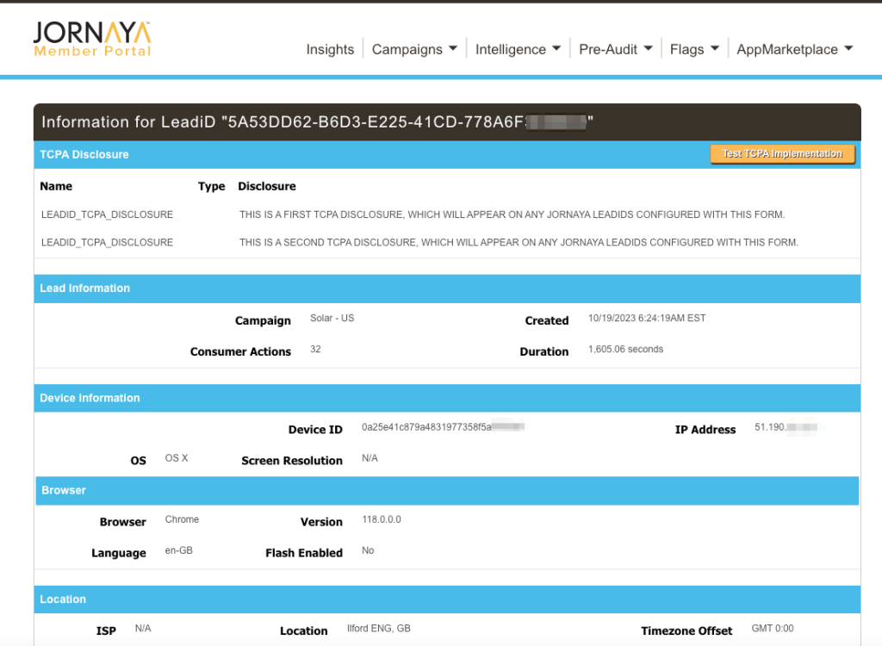Click the Jornaya Member Portal logo
The height and width of the screenshot is (646, 882).
[92, 40]
